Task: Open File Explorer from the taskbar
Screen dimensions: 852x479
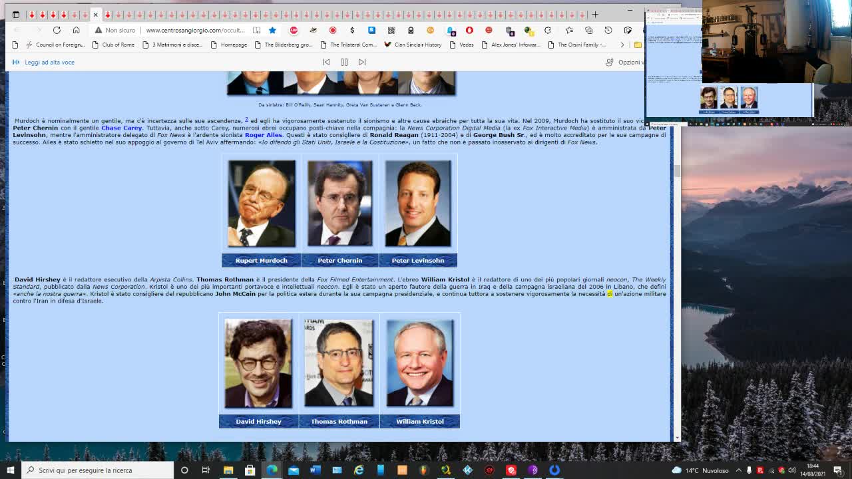Action: click(228, 470)
